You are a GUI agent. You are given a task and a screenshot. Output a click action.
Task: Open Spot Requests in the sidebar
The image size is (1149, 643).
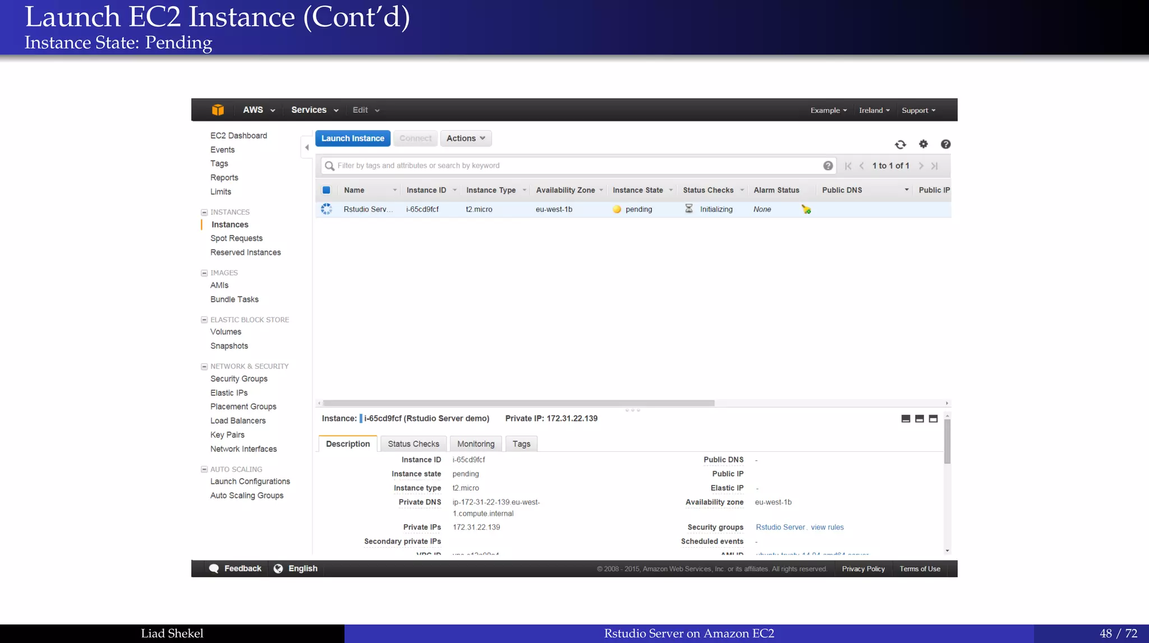point(236,238)
